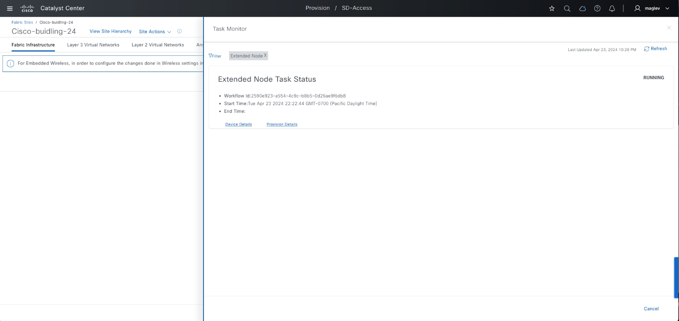The height and width of the screenshot is (321, 679).
Task: Click the info icon beside Site Actions
Action: click(x=180, y=32)
